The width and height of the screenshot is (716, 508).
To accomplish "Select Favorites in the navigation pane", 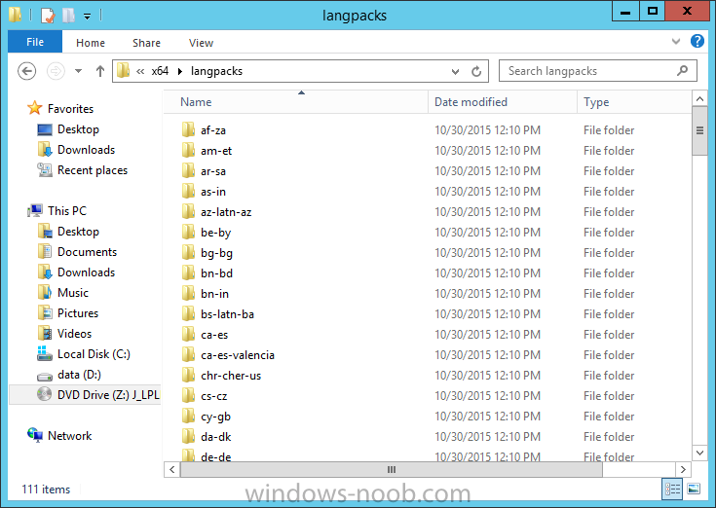I will tap(70, 109).
